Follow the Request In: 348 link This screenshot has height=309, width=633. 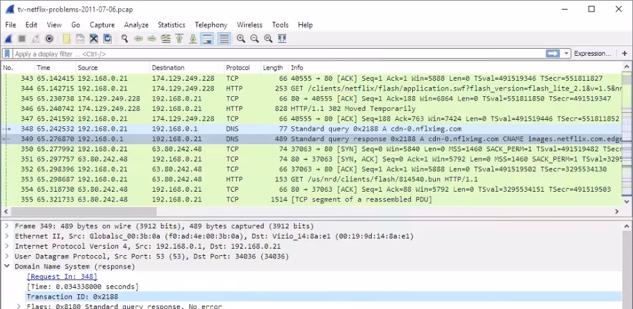point(62,276)
